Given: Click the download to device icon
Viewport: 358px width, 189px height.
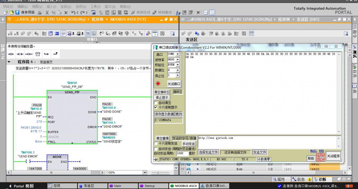Looking at the screenshot, I should point(107,12).
